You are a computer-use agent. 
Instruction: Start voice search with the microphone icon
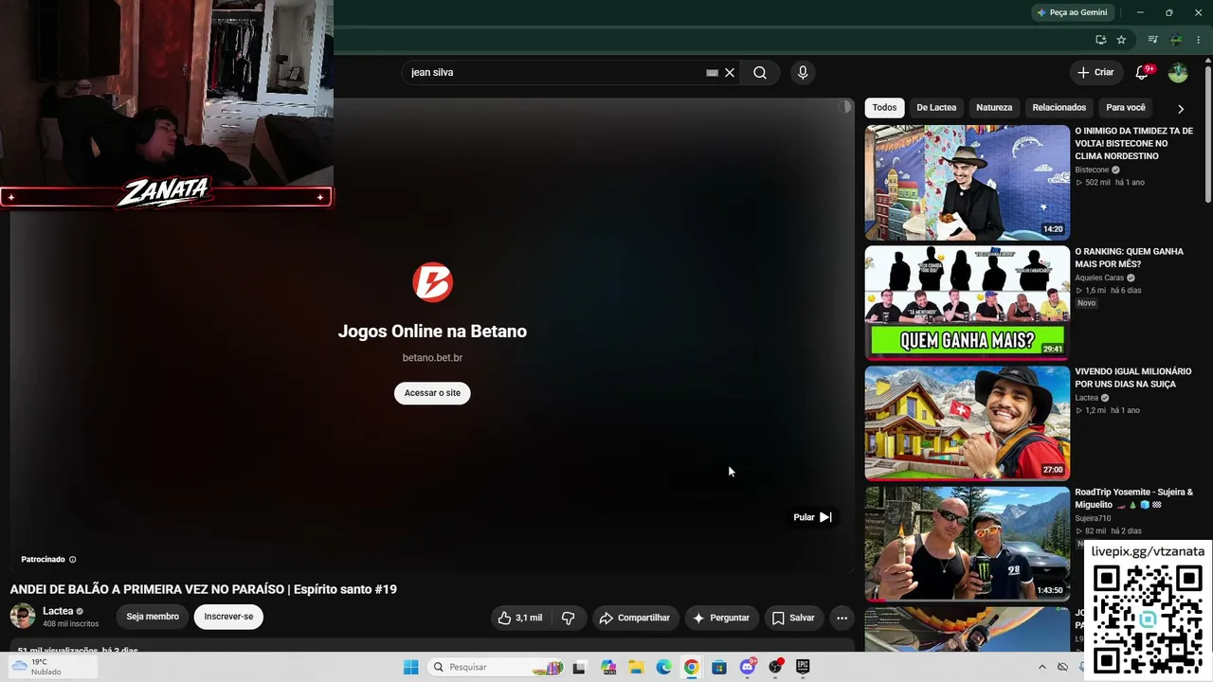pyautogui.click(x=803, y=73)
